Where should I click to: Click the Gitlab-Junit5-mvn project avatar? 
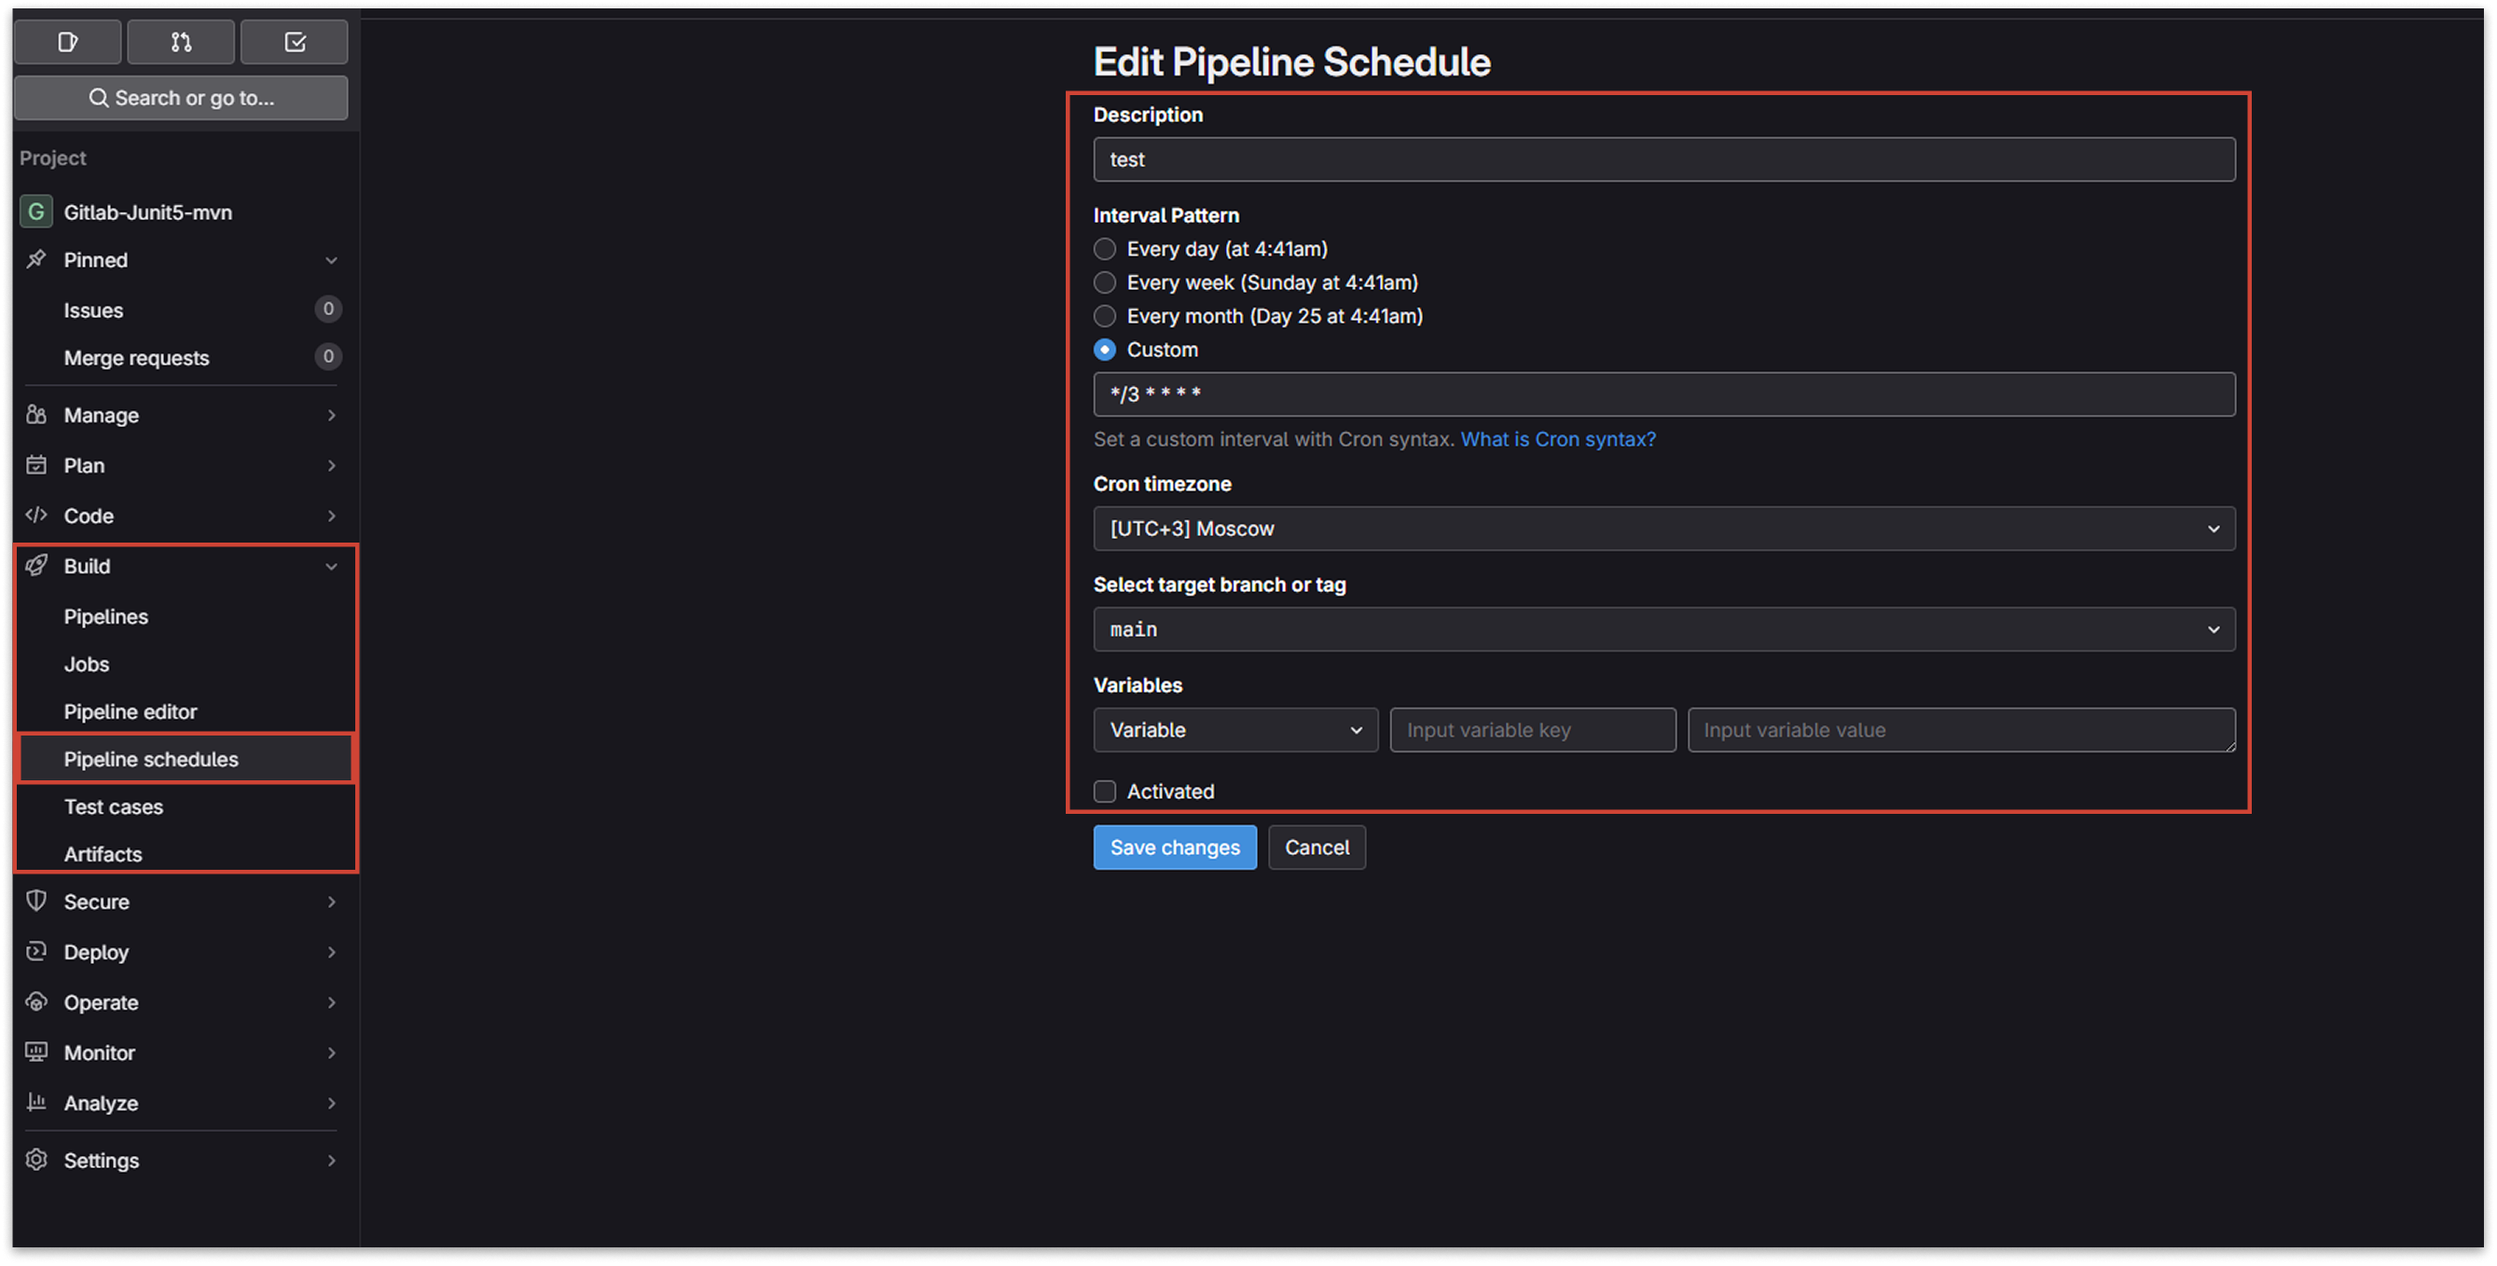coord(37,212)
